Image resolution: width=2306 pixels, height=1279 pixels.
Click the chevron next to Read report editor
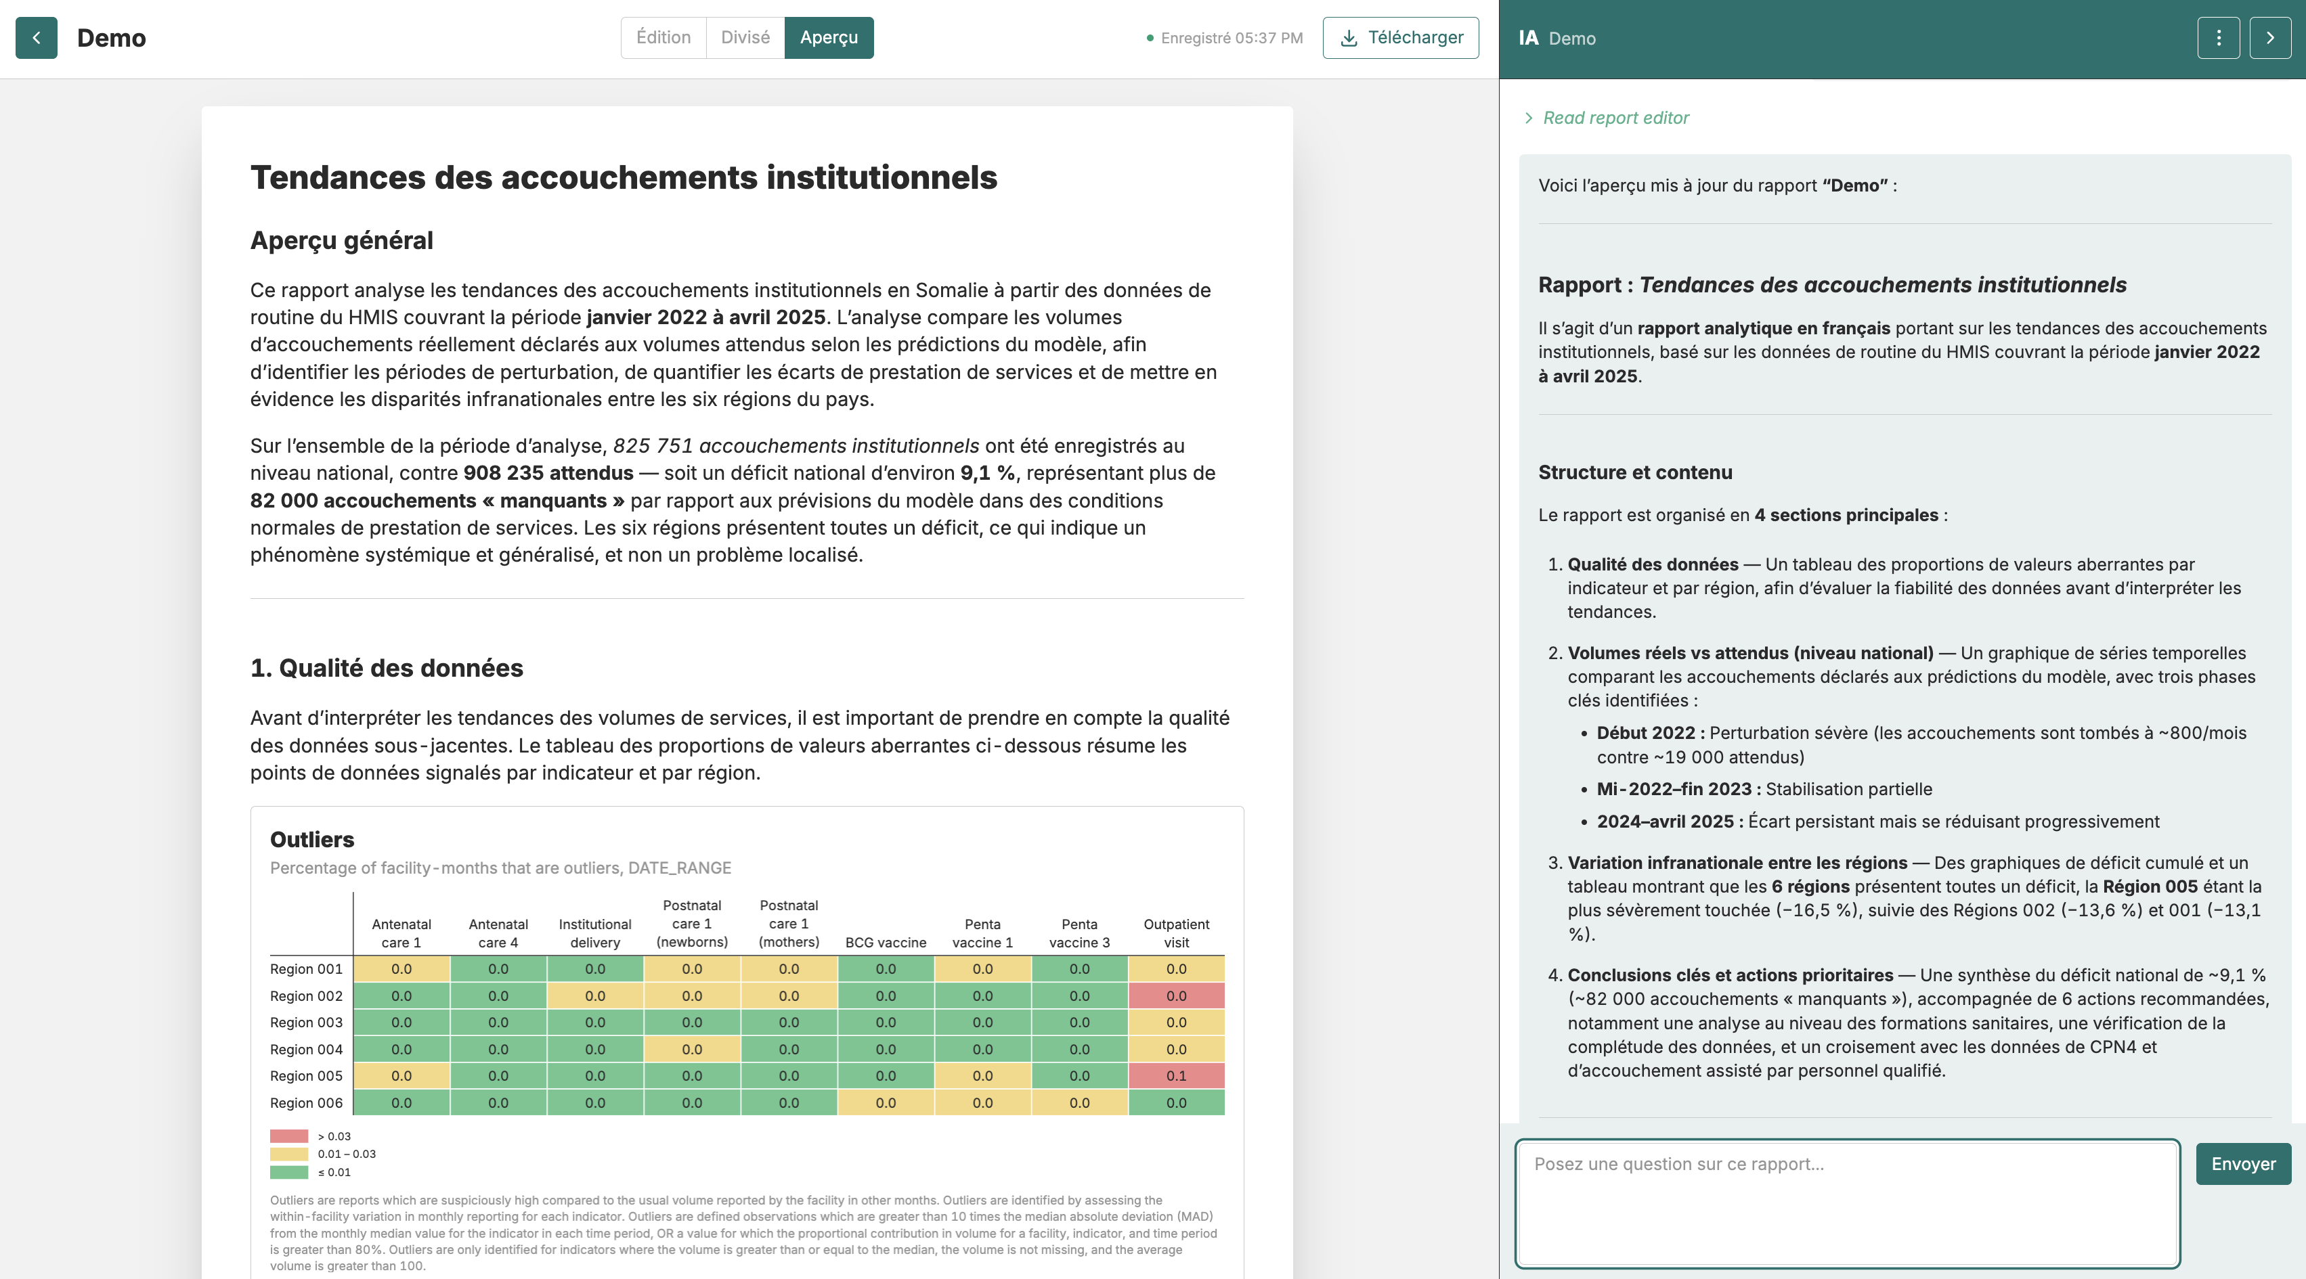click(1529, 118)
